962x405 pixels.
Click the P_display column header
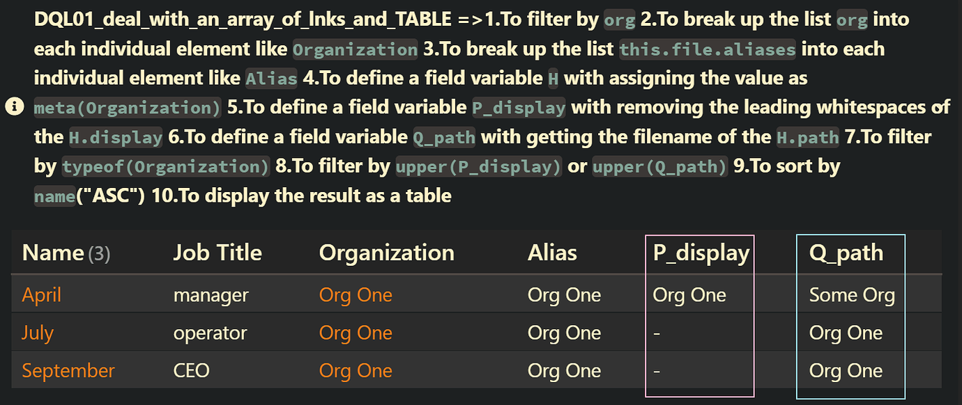701,253
